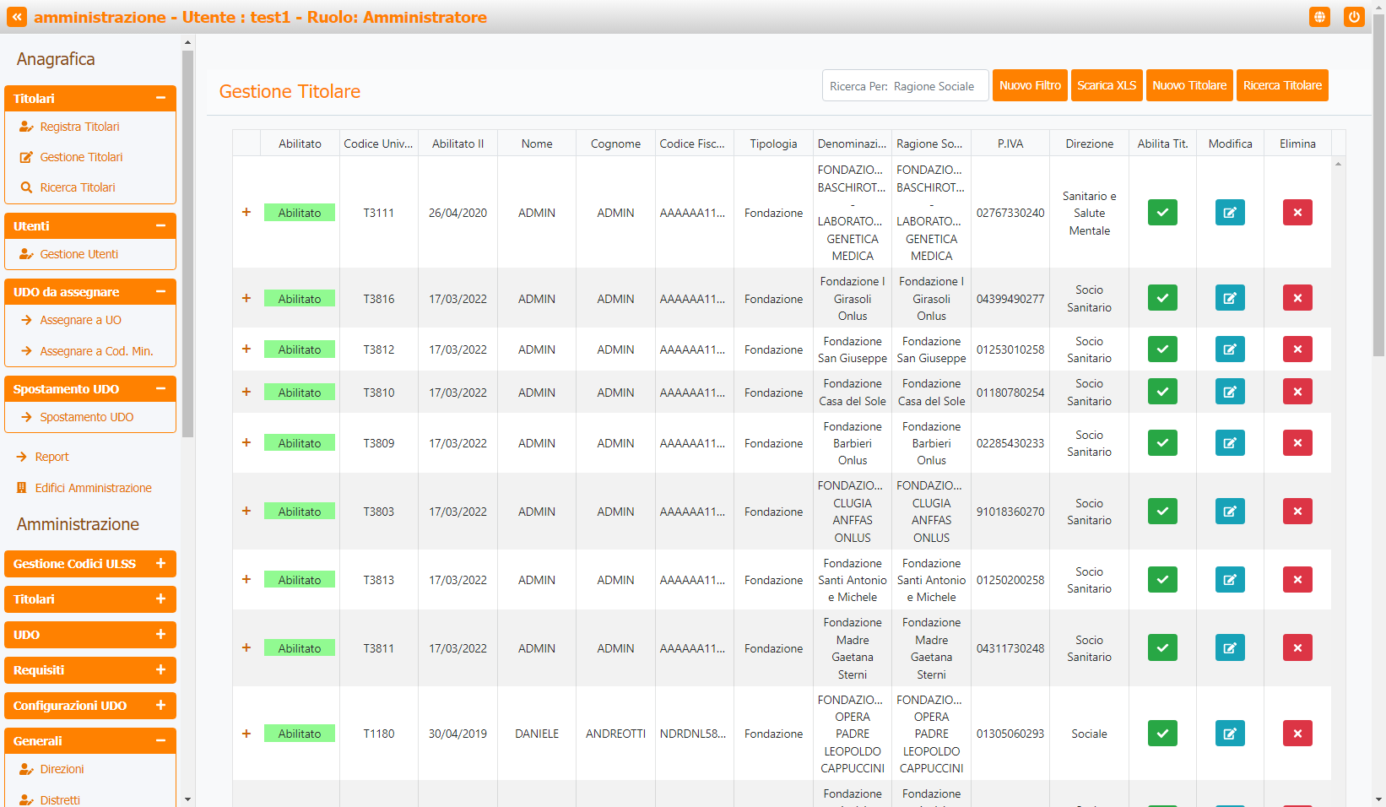Toggle Abilitato badge for T3813
The image size is (1386, 807).
pyautogui.click(x=300, y=580)
